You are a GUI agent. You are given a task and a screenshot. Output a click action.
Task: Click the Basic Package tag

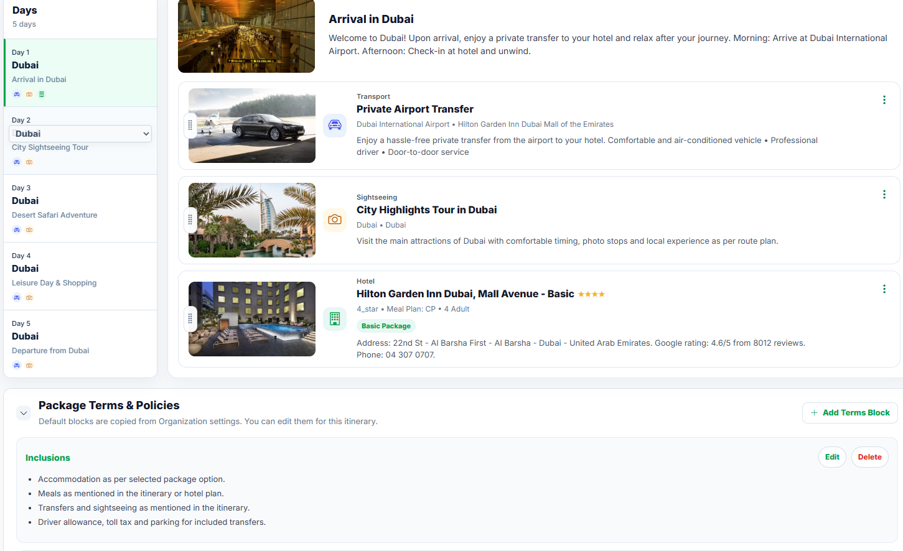pos(386,326)
